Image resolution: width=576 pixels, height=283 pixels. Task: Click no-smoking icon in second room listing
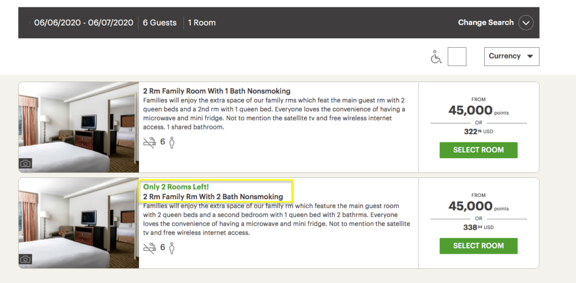(x=150, y=248)
